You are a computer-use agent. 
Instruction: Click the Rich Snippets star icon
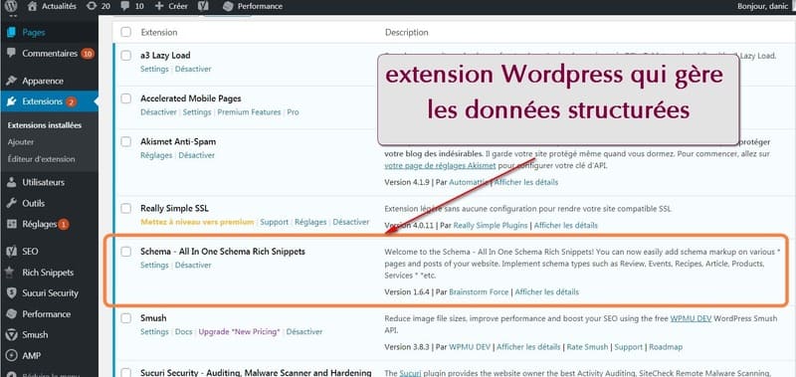click(x=10, y=272)
